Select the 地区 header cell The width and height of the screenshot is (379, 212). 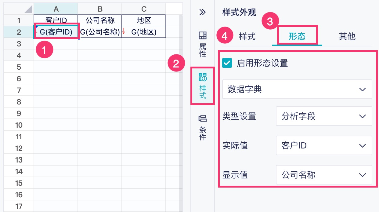click(144, 20)
